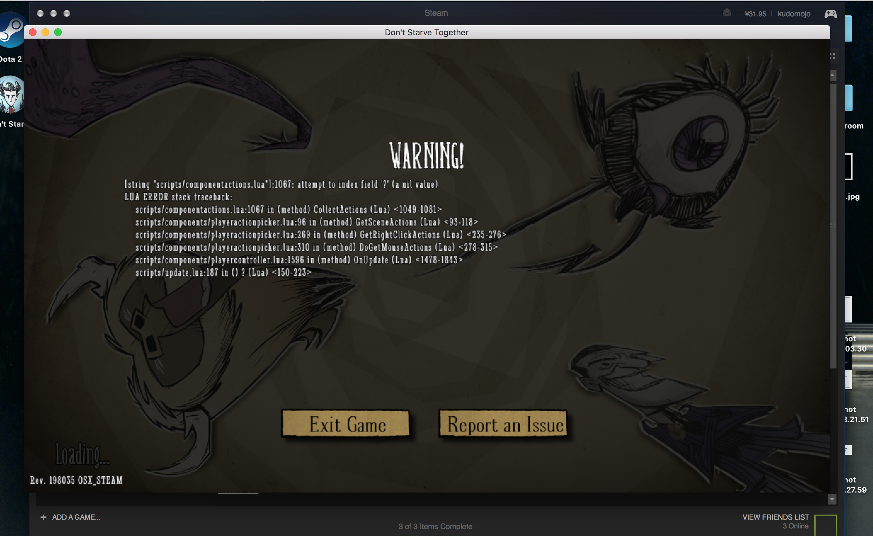The width and height of the screenshot is (873, 536).
Task: Click the scripts/update.lua:187 traceback line
Action: (x=223, y=273)
